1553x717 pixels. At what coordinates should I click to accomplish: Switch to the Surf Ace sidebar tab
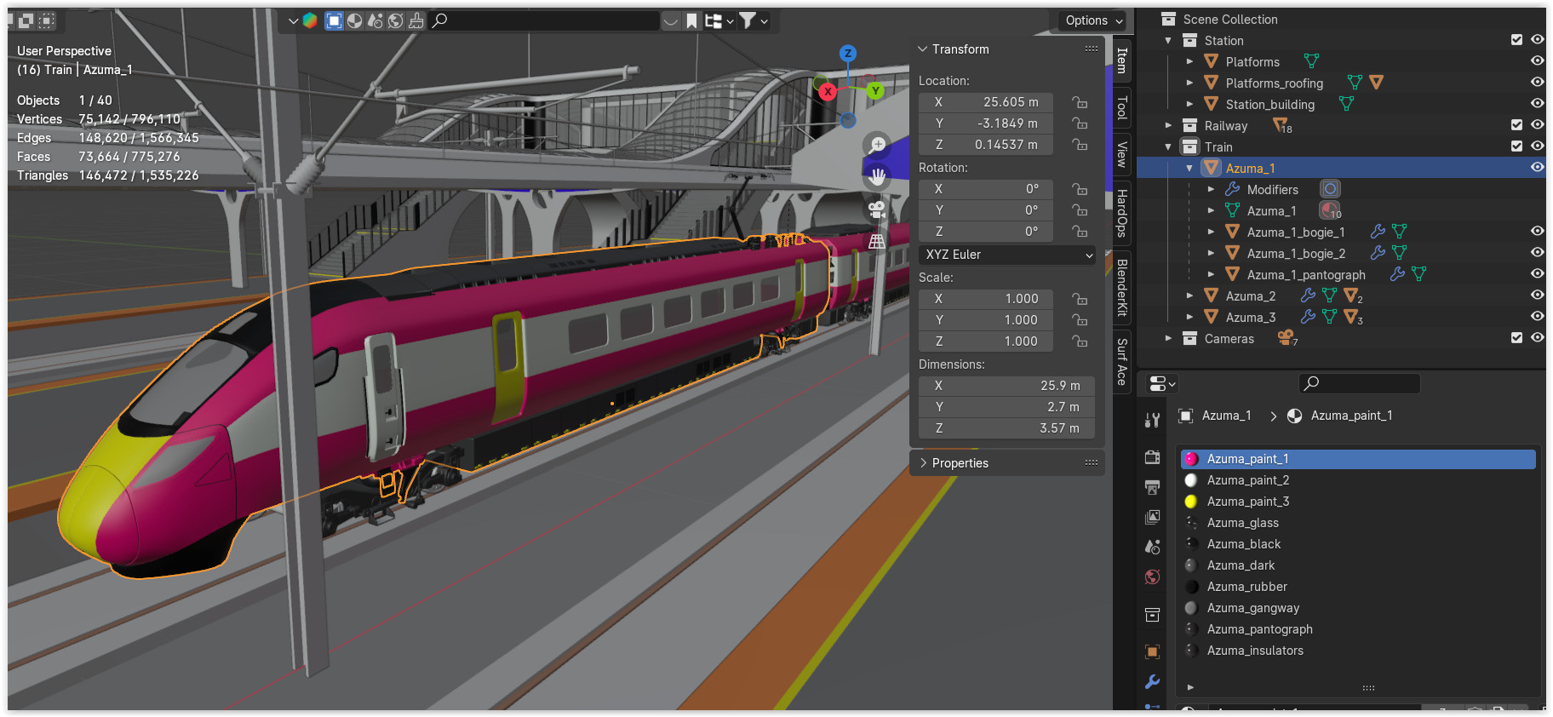(1122, 362)
